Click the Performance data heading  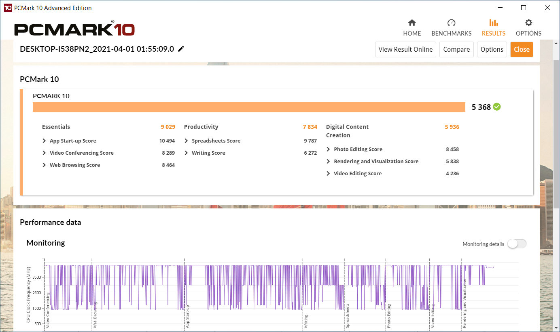50,222
